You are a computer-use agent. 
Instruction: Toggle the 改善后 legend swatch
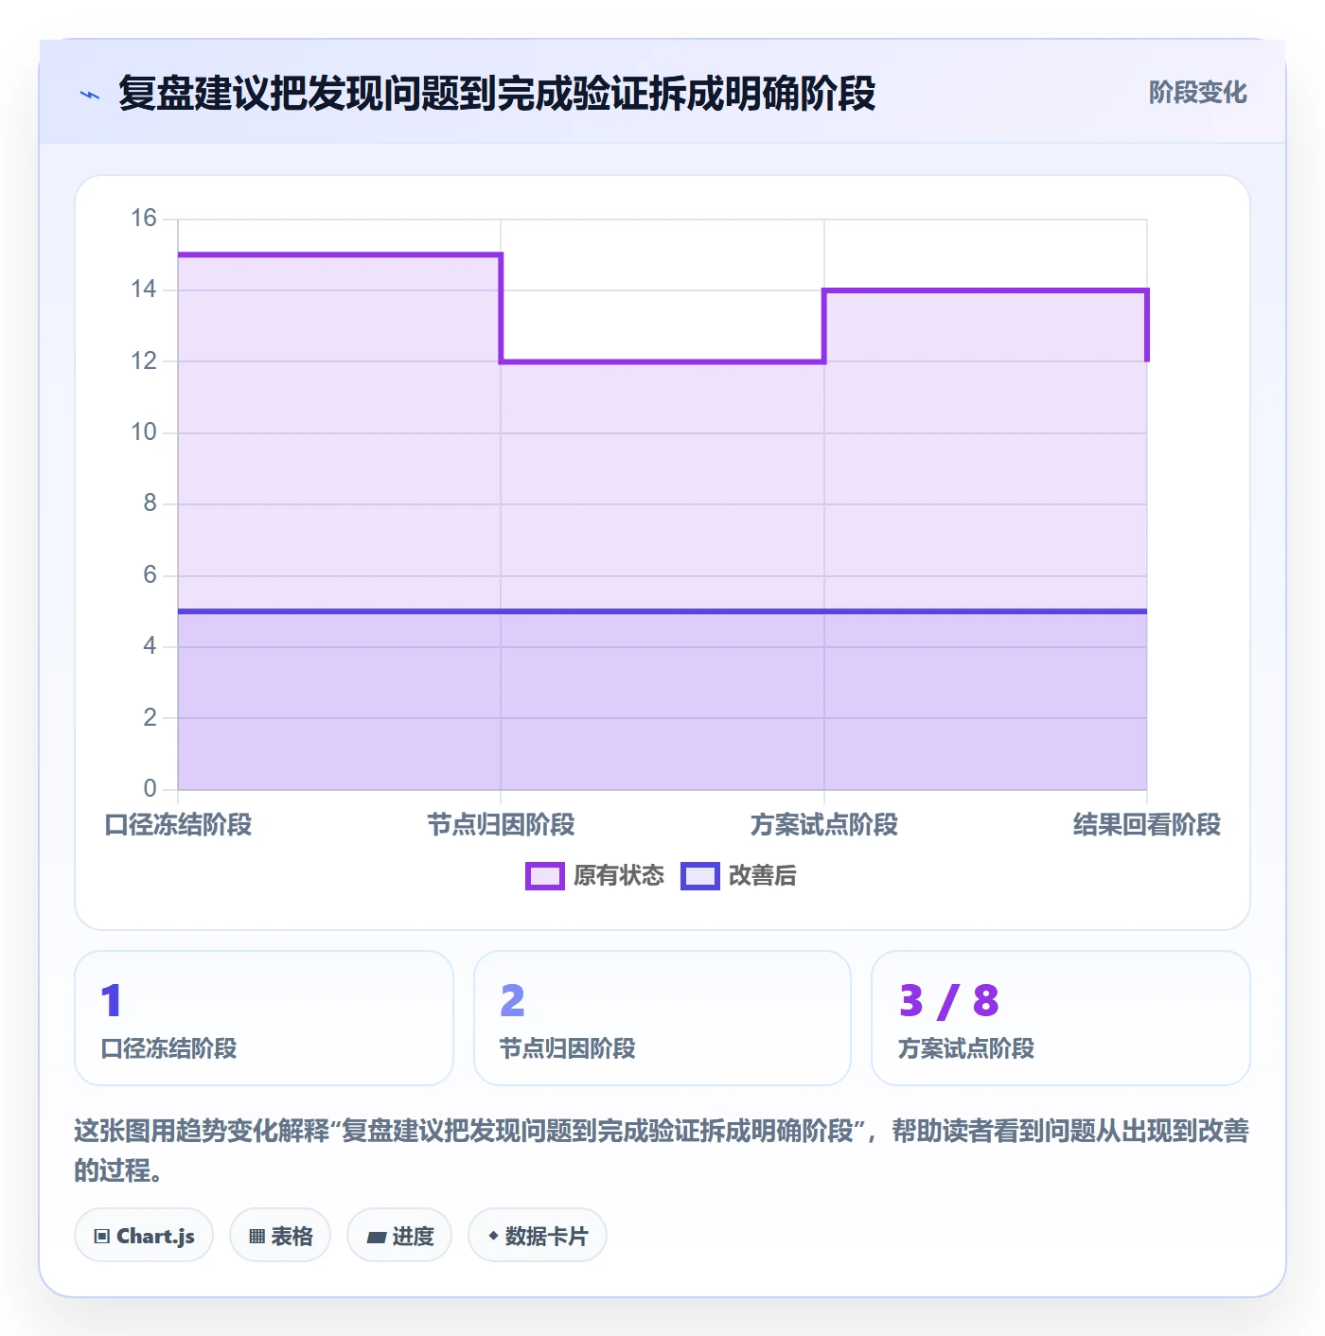click(700, 876)
